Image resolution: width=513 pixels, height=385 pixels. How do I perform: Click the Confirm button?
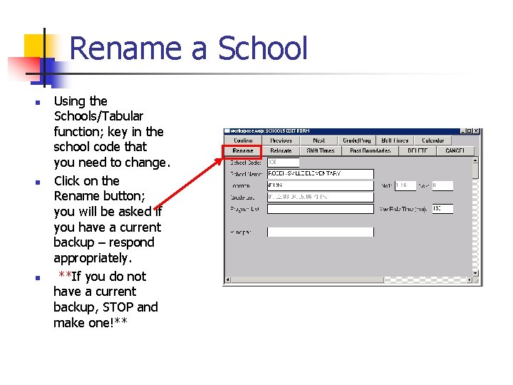[243, 140]
